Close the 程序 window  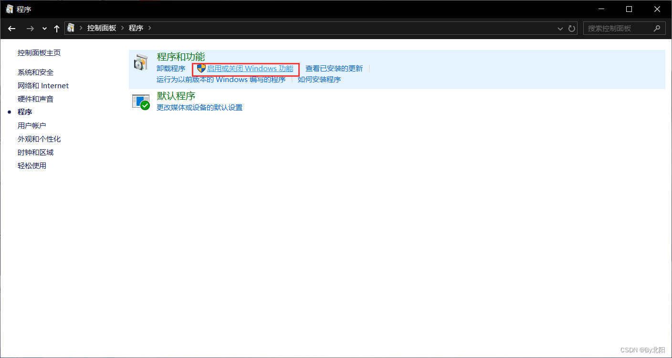tap(657, 9)
